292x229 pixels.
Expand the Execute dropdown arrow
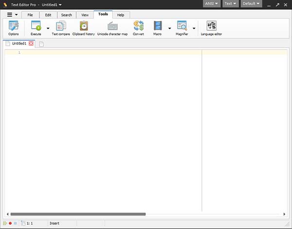pos(48,29)
